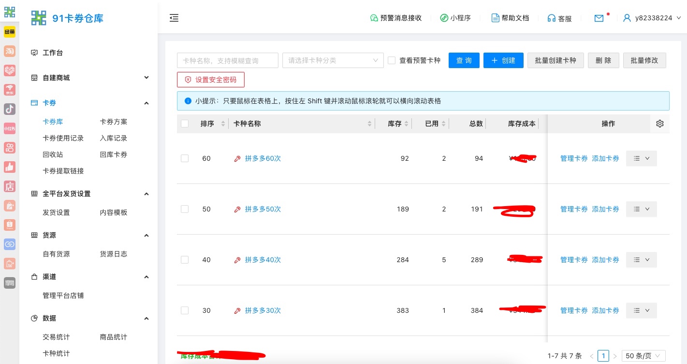
Task: Go to 工作台 in the sidebar
Action: coord(53,53)
